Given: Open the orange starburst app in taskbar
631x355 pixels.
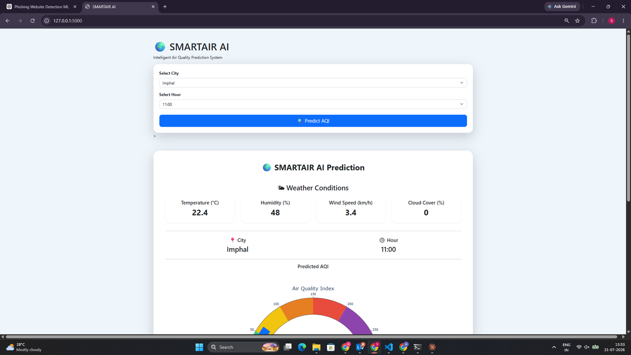Looking at the screenshot, I should 432,347.
